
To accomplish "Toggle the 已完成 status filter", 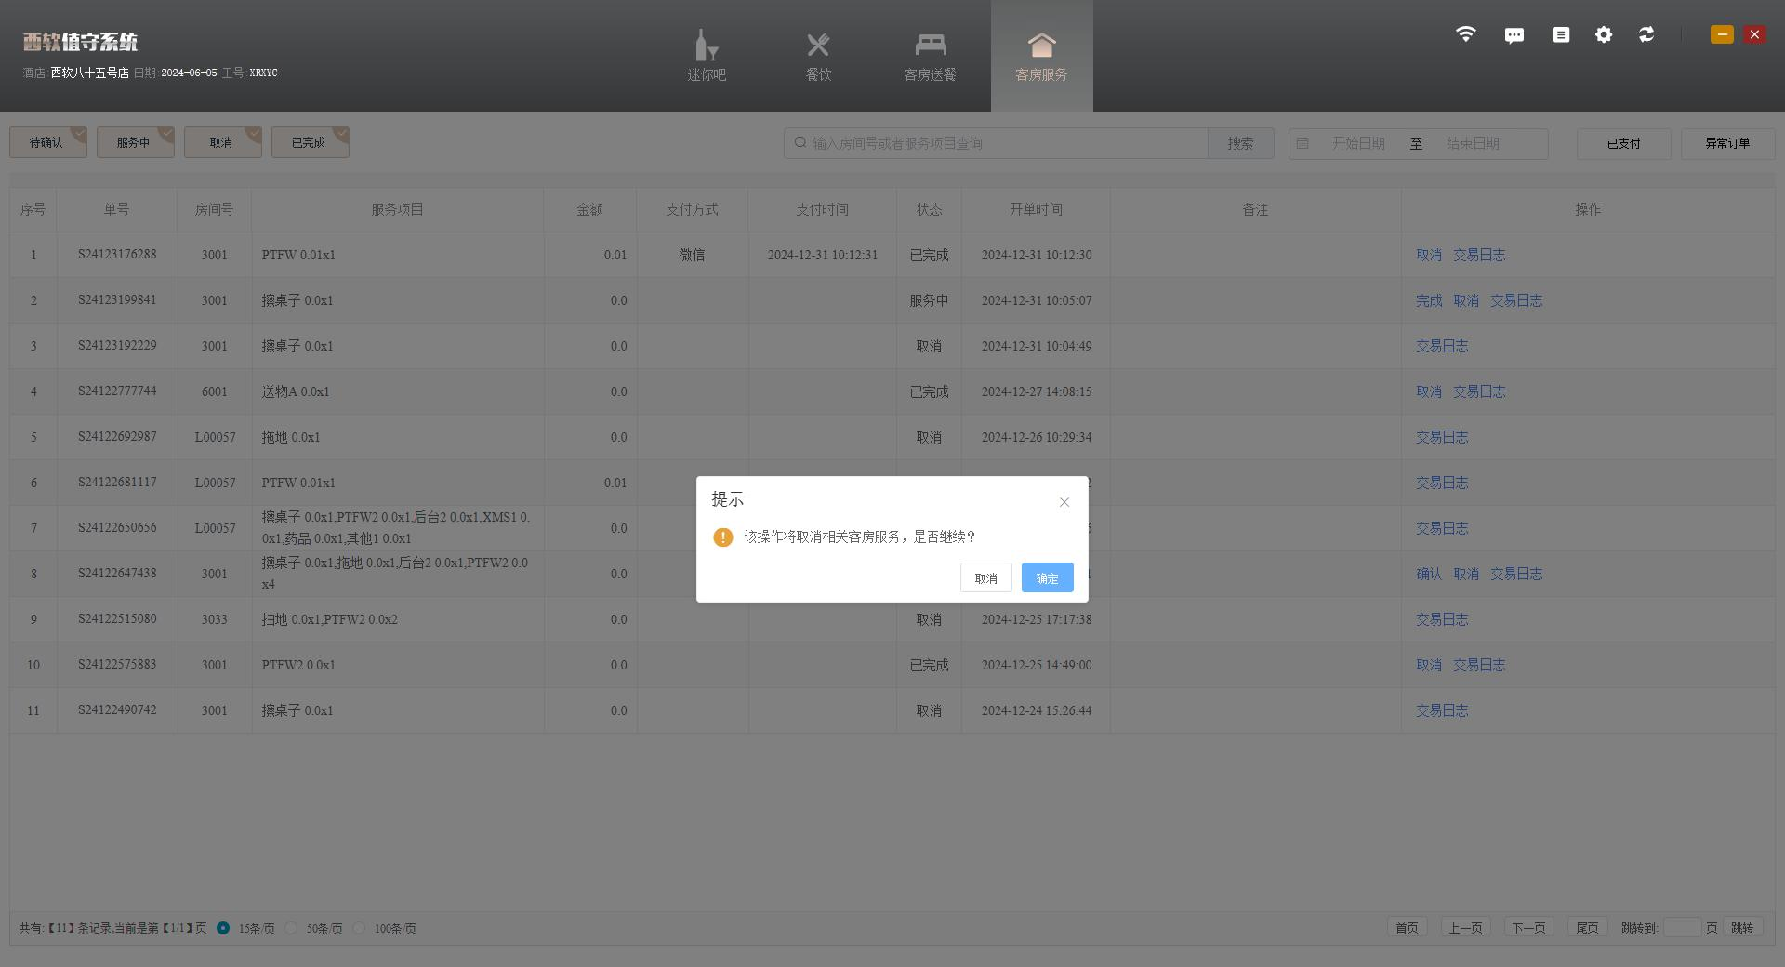I will [310, 142].
